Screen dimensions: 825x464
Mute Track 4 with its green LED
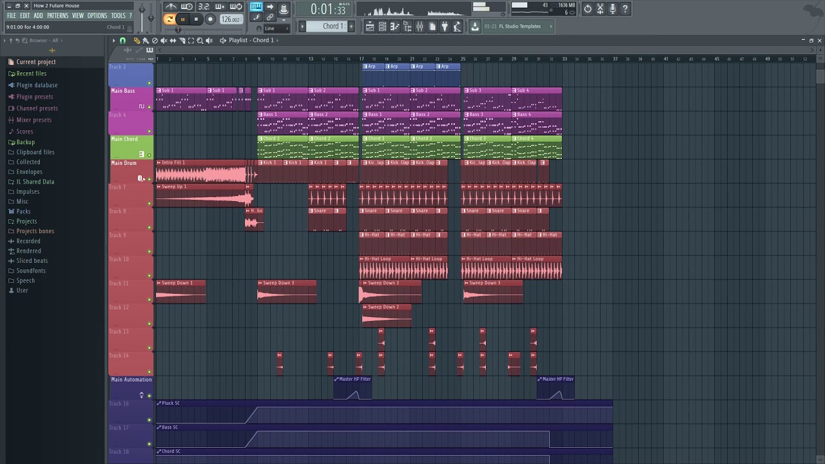point(150,131)
